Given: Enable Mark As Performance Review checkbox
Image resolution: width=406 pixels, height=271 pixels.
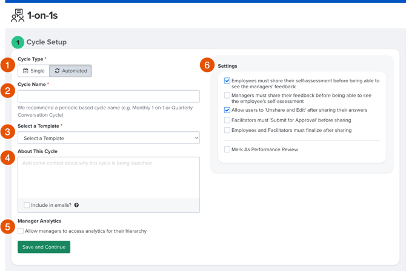Looking at the screenshot, I should click(x=227, y=149).
